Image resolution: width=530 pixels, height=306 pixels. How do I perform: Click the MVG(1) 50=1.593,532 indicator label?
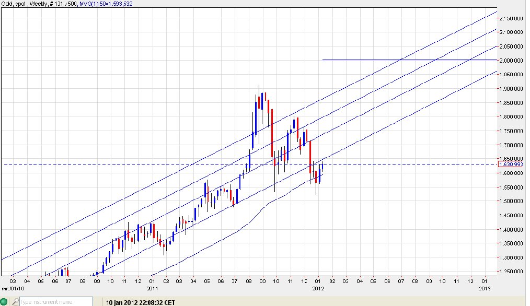106,4
